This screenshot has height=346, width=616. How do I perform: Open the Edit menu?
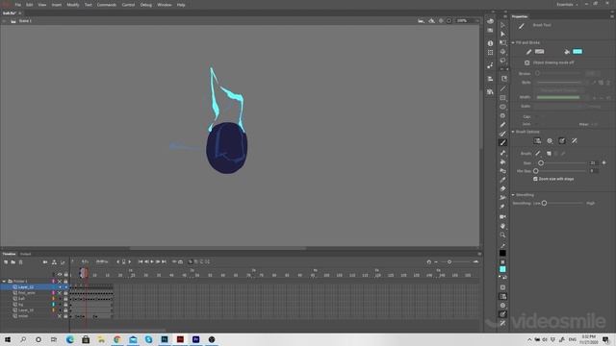click(x=30, y=5)
